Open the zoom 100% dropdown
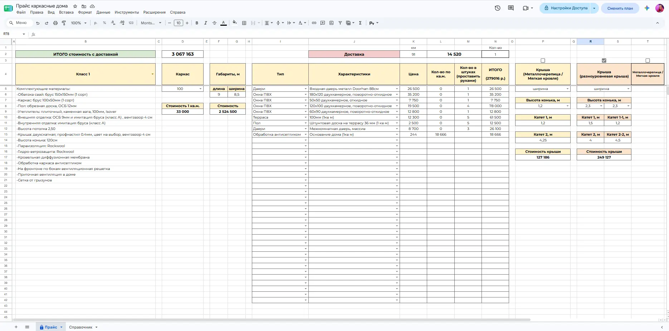This screenshot has width=669, height=331. click(x=79, y=23)
